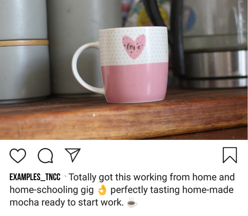This screenshot has height=216, width=248.
Task: Open the EXAMPLES_TNCC profile username
Action: [x=35, y=177]
